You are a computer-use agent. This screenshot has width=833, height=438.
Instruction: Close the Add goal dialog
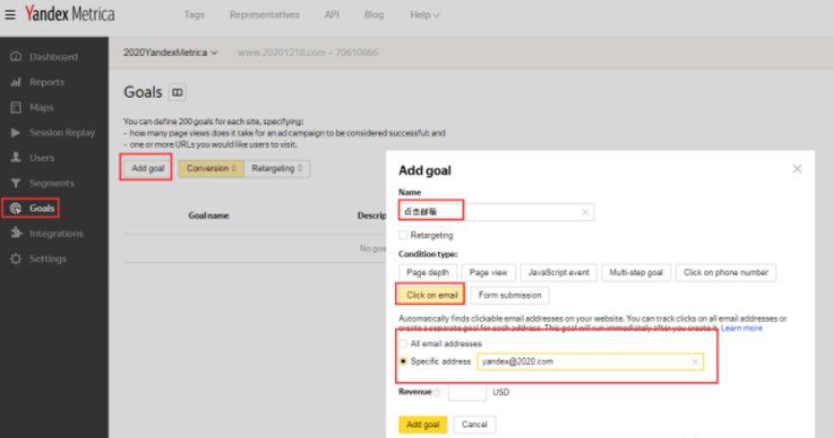click(797, 169)
